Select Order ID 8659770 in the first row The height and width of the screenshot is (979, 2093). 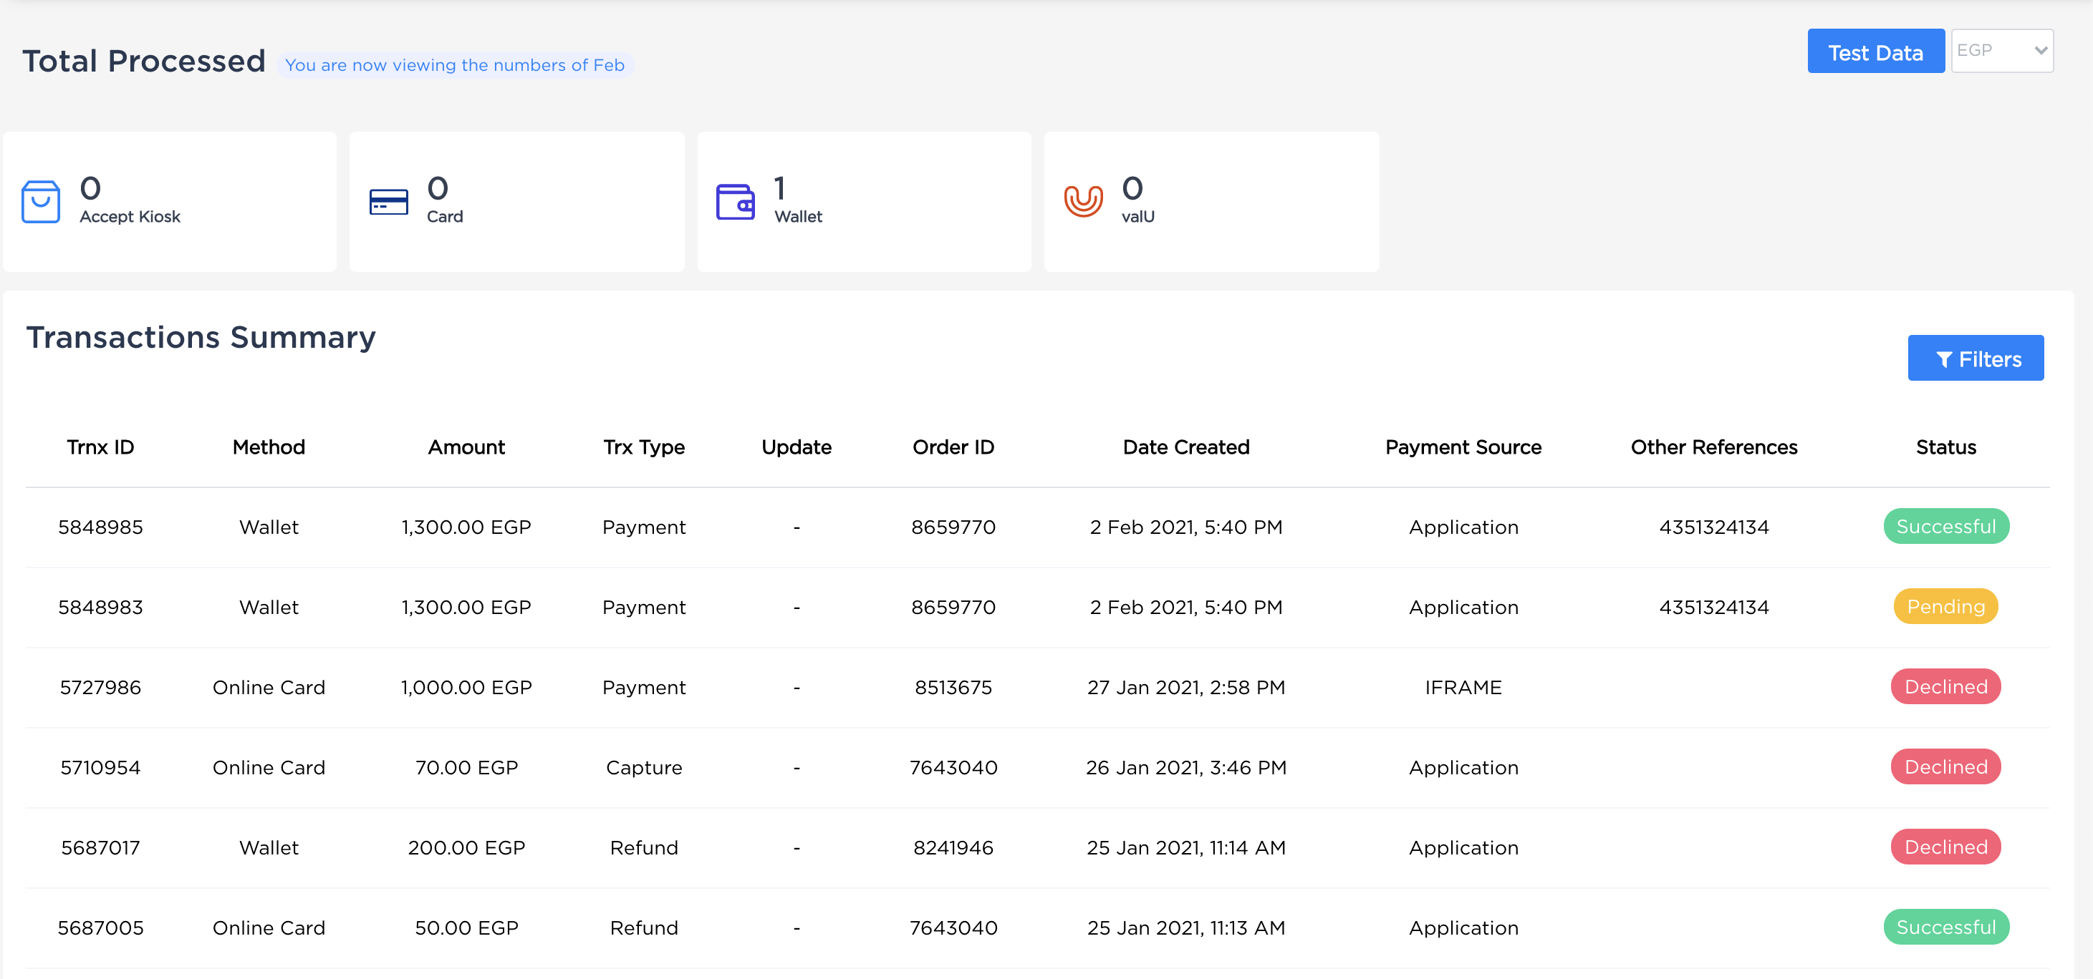[952, 526]
